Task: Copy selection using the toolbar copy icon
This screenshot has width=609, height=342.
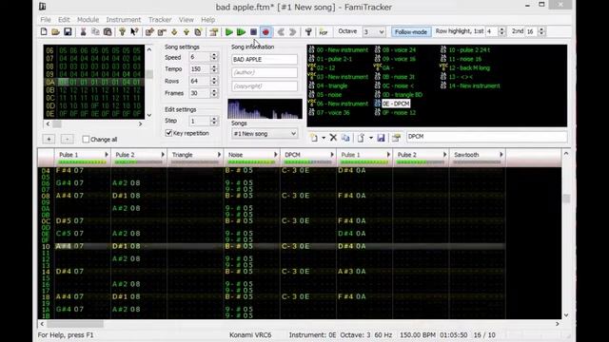Action: (x=95, y=31)
